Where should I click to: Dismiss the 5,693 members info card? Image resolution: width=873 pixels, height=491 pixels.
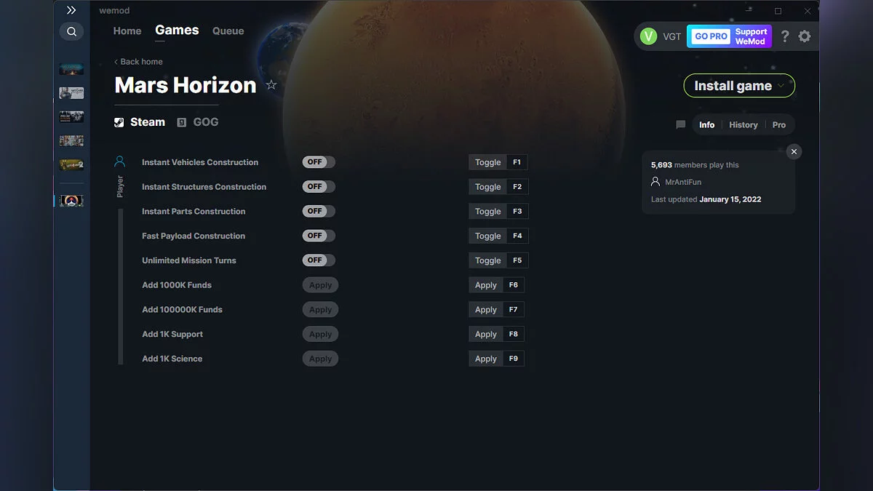click(794, 151)
